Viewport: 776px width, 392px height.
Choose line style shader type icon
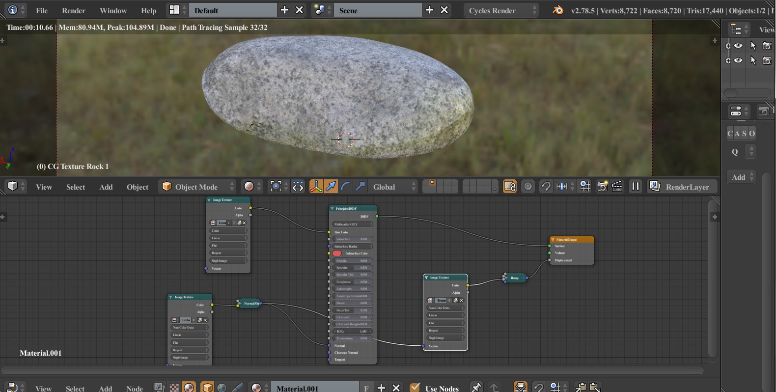[237, 387]
